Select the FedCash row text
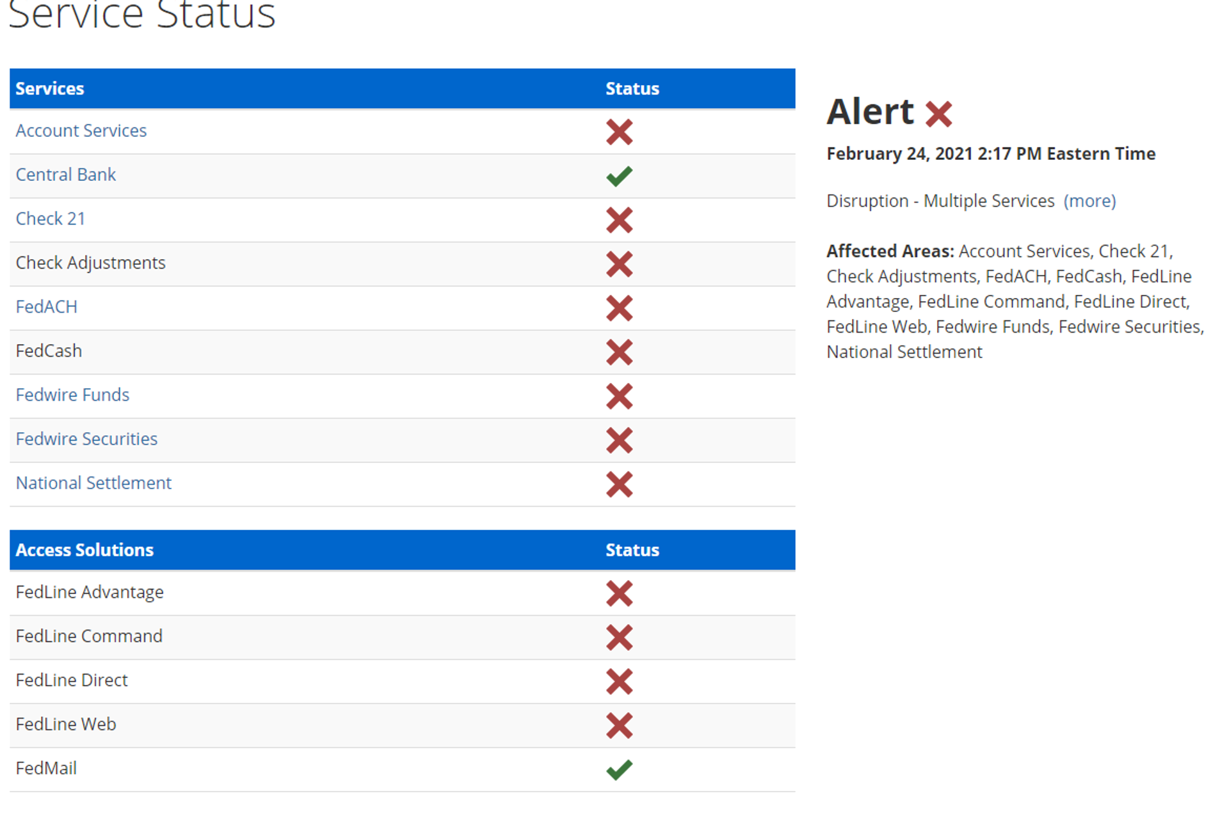The image size is (1229, 839). 49,351
